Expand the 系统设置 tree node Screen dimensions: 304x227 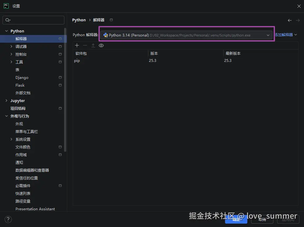(11, 139)
